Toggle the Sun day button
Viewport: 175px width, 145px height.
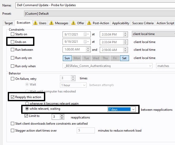click(67, 58)
